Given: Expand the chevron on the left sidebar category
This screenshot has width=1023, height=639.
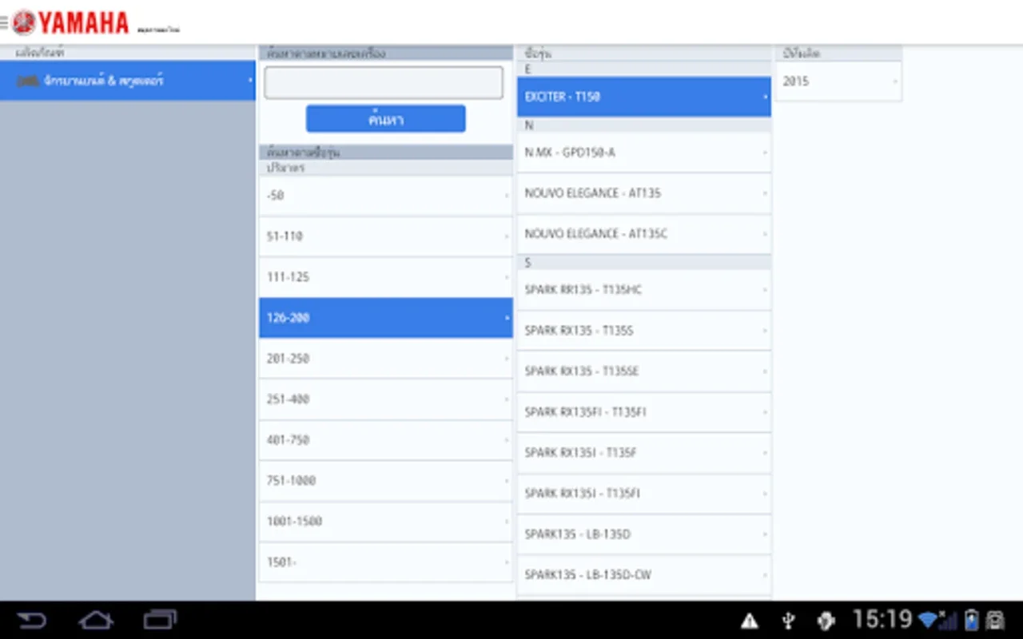Looking at the screenshot, I should click(x=250, y=81).
